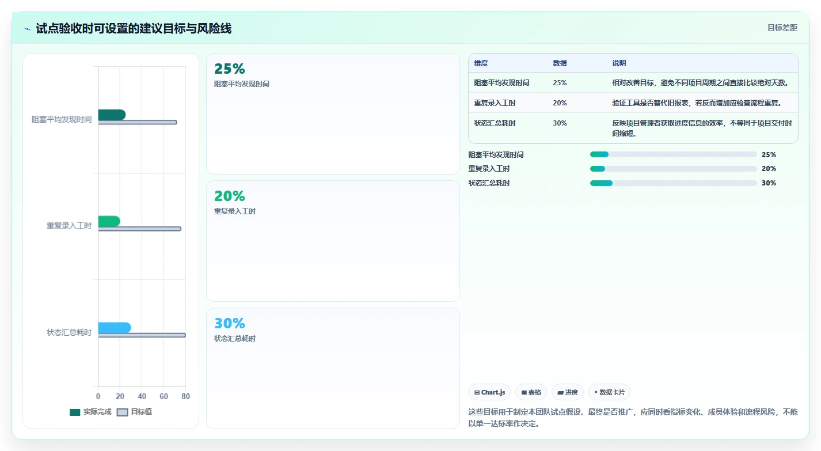Select the 进度 tag chip
Image resolution: width=821 pixels, height=451 pixels.
point(568,392)
